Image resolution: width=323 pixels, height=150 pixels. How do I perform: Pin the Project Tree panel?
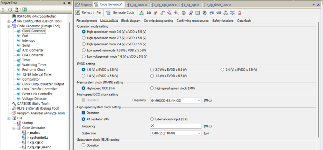[65, 3]
